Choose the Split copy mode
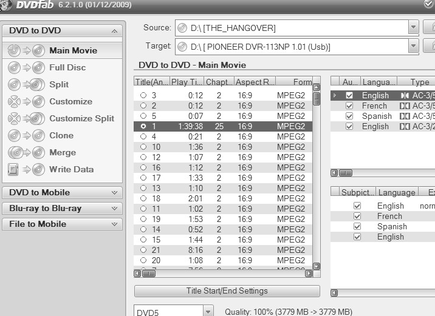The width and height of the screenshot is (435, 316). point(62,84)
